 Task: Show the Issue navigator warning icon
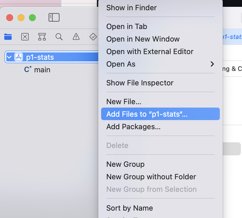[x=76, y=37]
